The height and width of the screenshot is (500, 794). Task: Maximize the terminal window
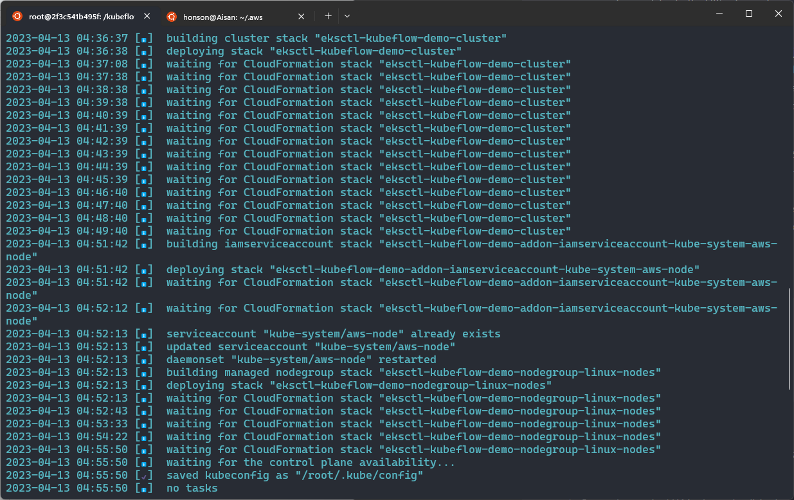tap(748, 13)
